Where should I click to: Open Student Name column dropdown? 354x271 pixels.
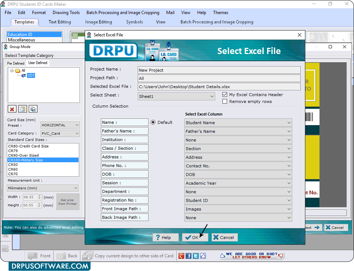(238, 123)
